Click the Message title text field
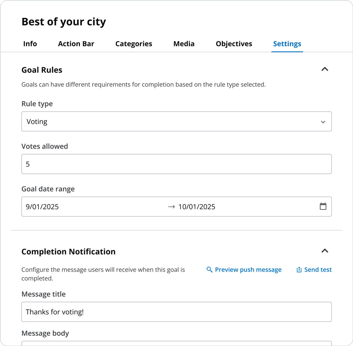The height and width of the screenshot is (346, 353). pos(176,312)
